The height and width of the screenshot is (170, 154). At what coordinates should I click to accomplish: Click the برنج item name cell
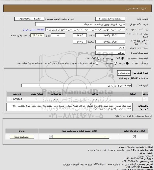[95, 99]
